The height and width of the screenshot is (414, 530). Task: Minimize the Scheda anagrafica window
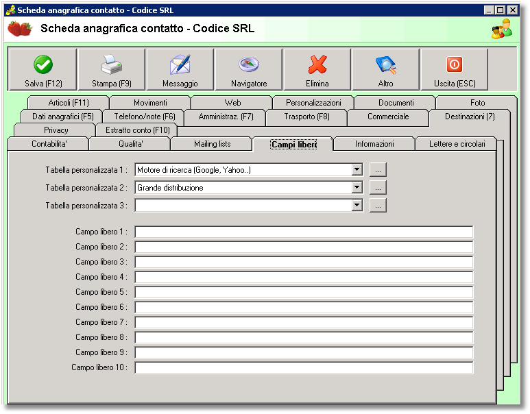point(489,10)
